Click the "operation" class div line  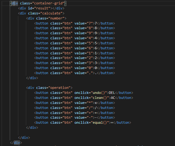[x=49, y=88]
